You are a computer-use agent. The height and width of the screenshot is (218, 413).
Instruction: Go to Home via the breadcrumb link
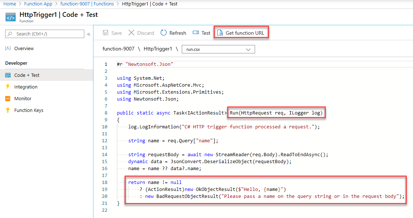[x=10, y=4]
